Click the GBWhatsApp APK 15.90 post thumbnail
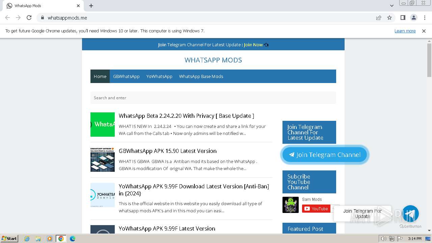The image size is (432, 243). (x=103, y=160)
